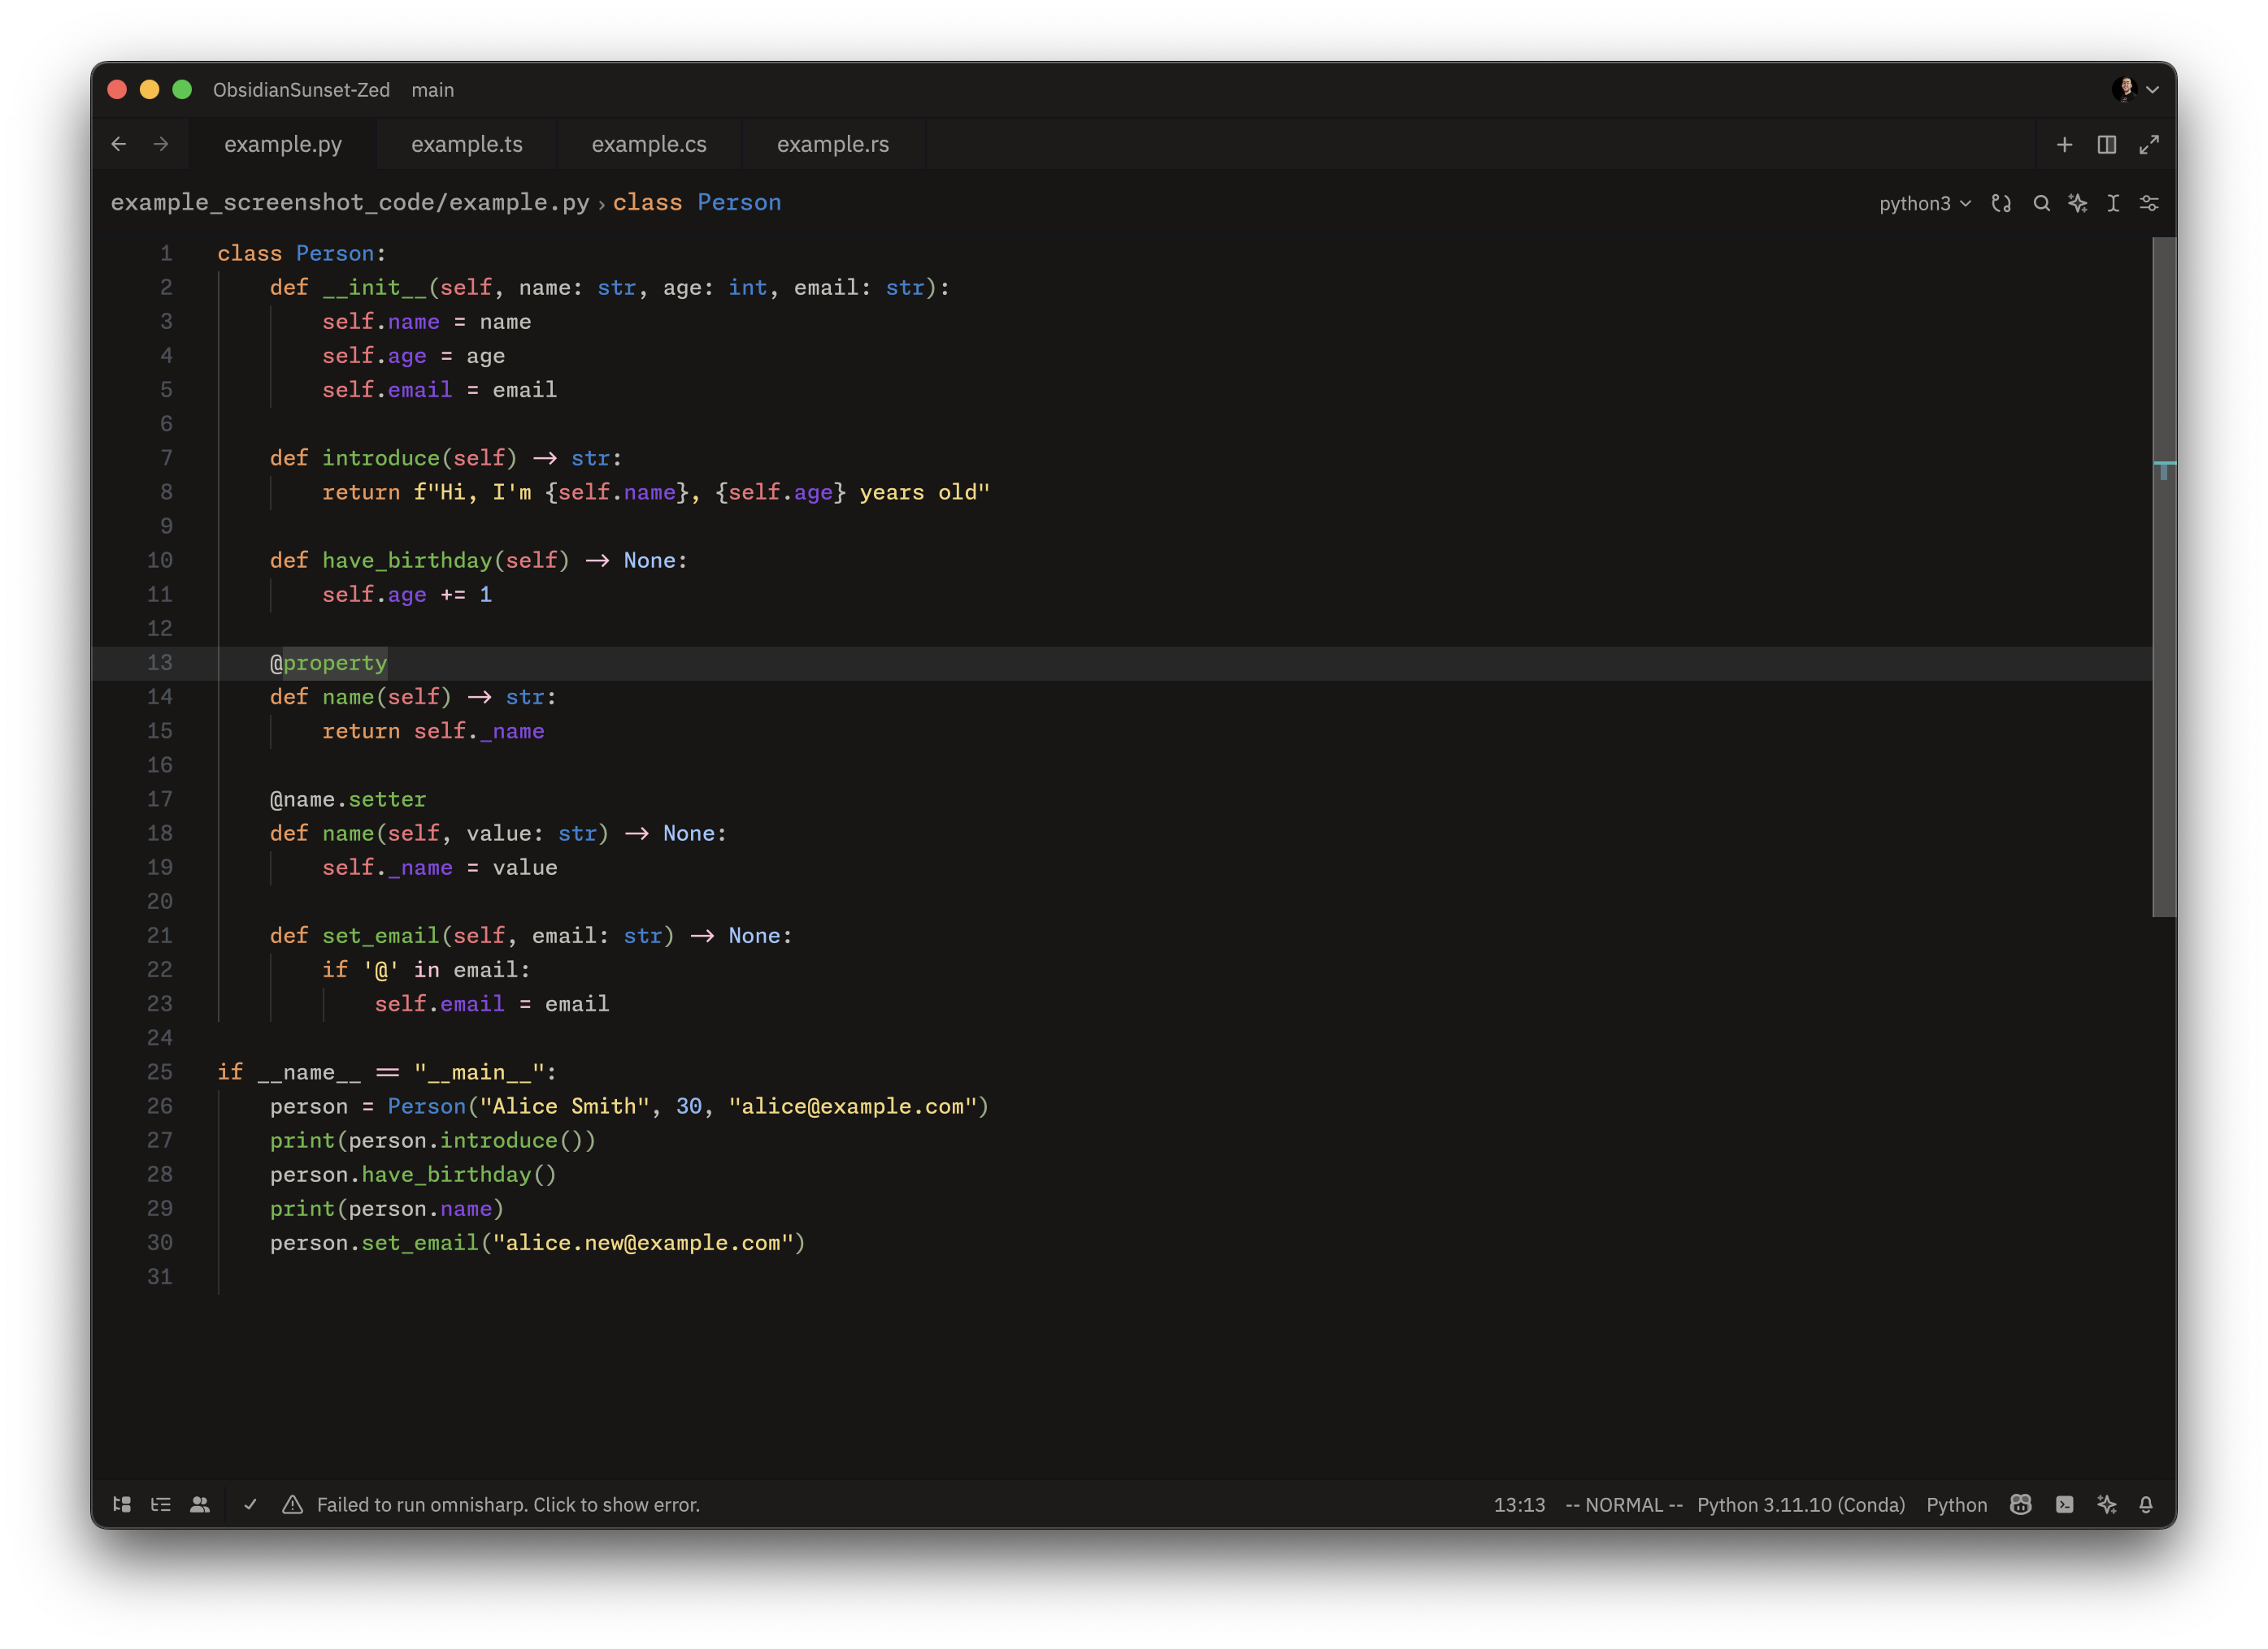2268x1649 pixels.
Task: Click the user avatar picture
Action: pos(2125,89)
